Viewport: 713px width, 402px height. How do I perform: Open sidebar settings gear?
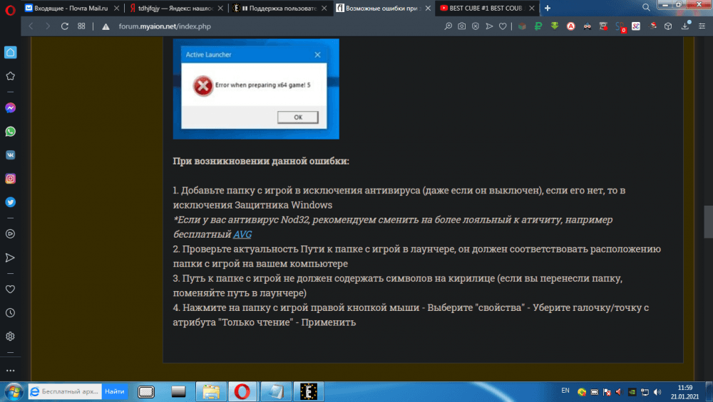11,336
